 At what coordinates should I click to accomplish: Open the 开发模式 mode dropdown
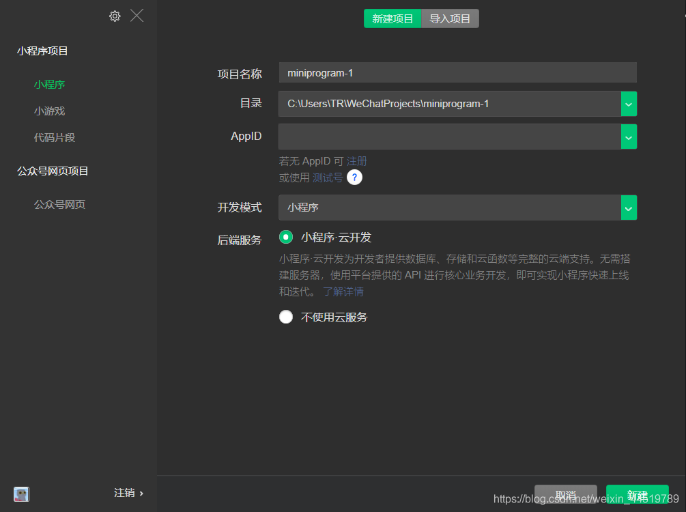pyautogui.click(x=628, y=207)
